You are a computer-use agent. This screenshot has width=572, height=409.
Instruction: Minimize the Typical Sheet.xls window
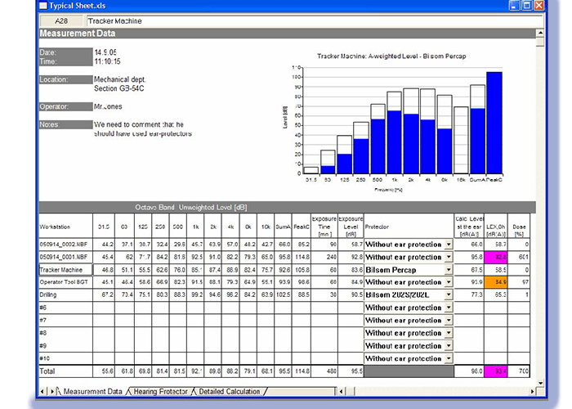pos(514,6)
